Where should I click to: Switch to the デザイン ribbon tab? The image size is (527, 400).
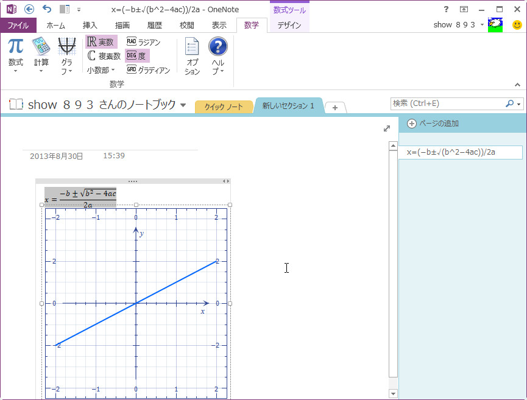tap(289, 26)
